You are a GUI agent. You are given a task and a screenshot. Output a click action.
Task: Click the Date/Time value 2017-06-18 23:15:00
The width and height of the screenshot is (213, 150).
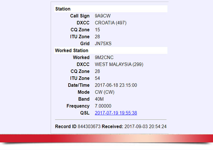[116, 85]
